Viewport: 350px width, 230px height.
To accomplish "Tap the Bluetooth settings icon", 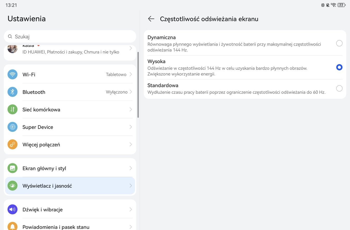I will pos(13,92).
